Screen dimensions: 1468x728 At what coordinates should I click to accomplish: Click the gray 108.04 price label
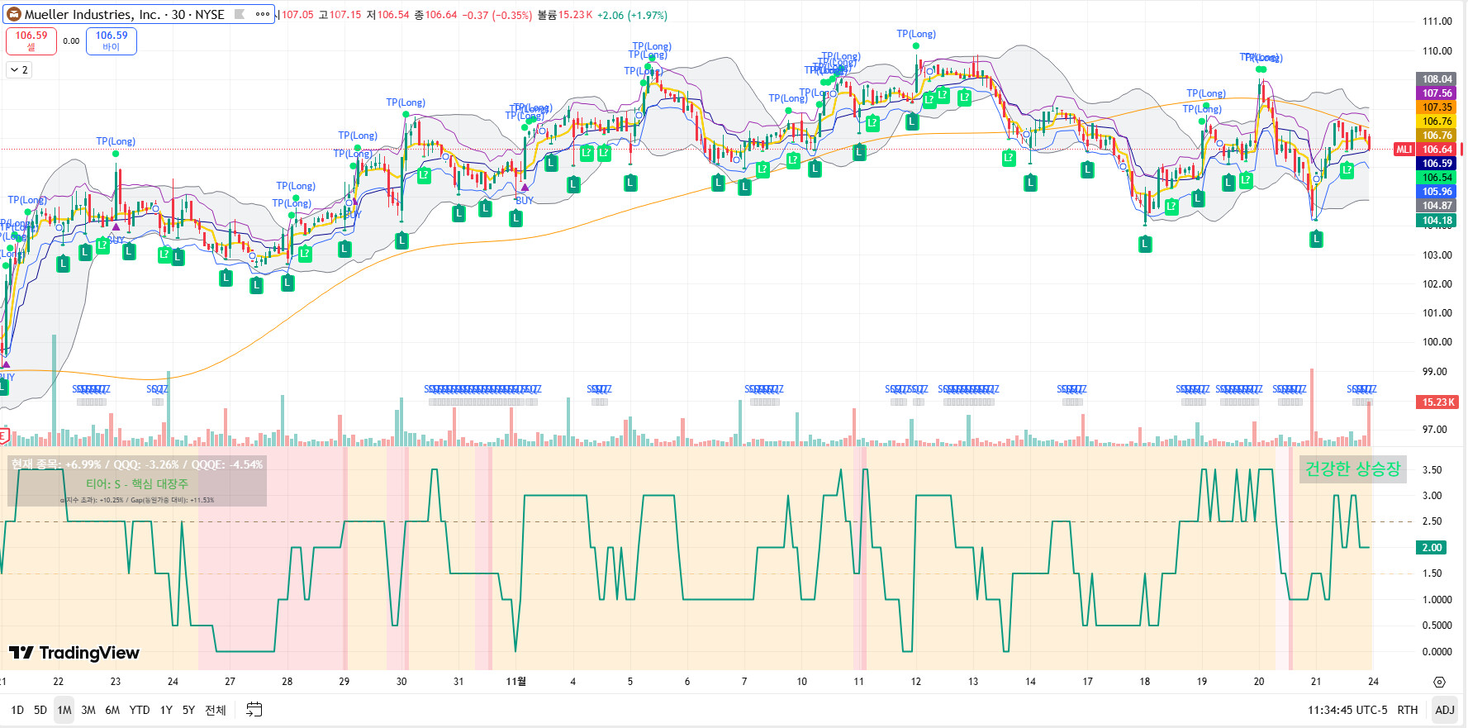coord(1437,79)
